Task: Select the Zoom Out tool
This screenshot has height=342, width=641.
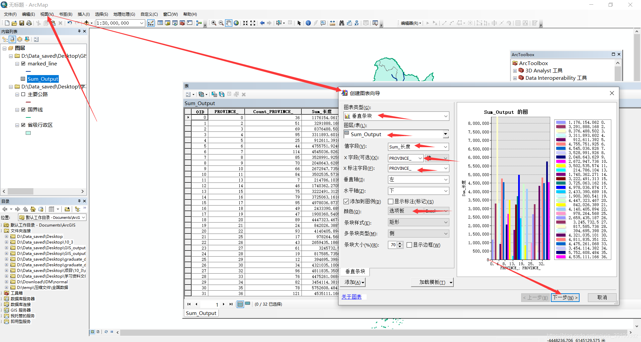Action: coord(221,23)
